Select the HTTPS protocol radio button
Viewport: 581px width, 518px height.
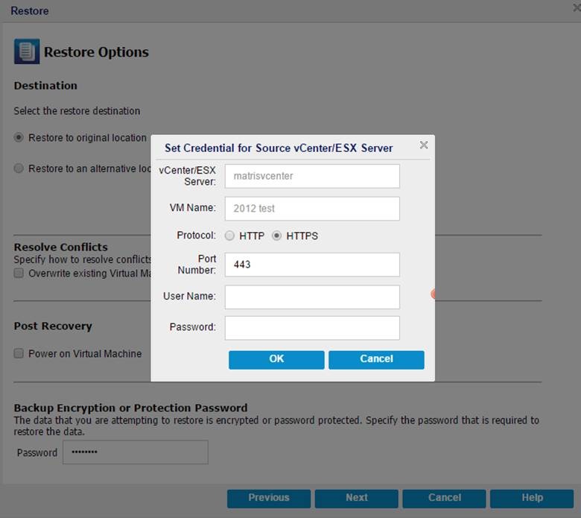pyautogui.click(x=276, y=236)
